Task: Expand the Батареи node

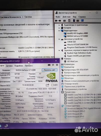Action: [x=59, y=28]
